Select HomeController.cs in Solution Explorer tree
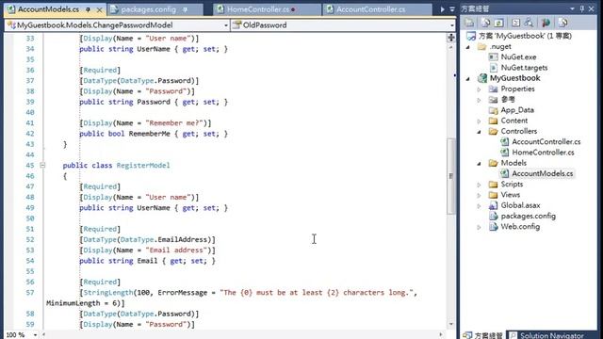 coord(543,153)
